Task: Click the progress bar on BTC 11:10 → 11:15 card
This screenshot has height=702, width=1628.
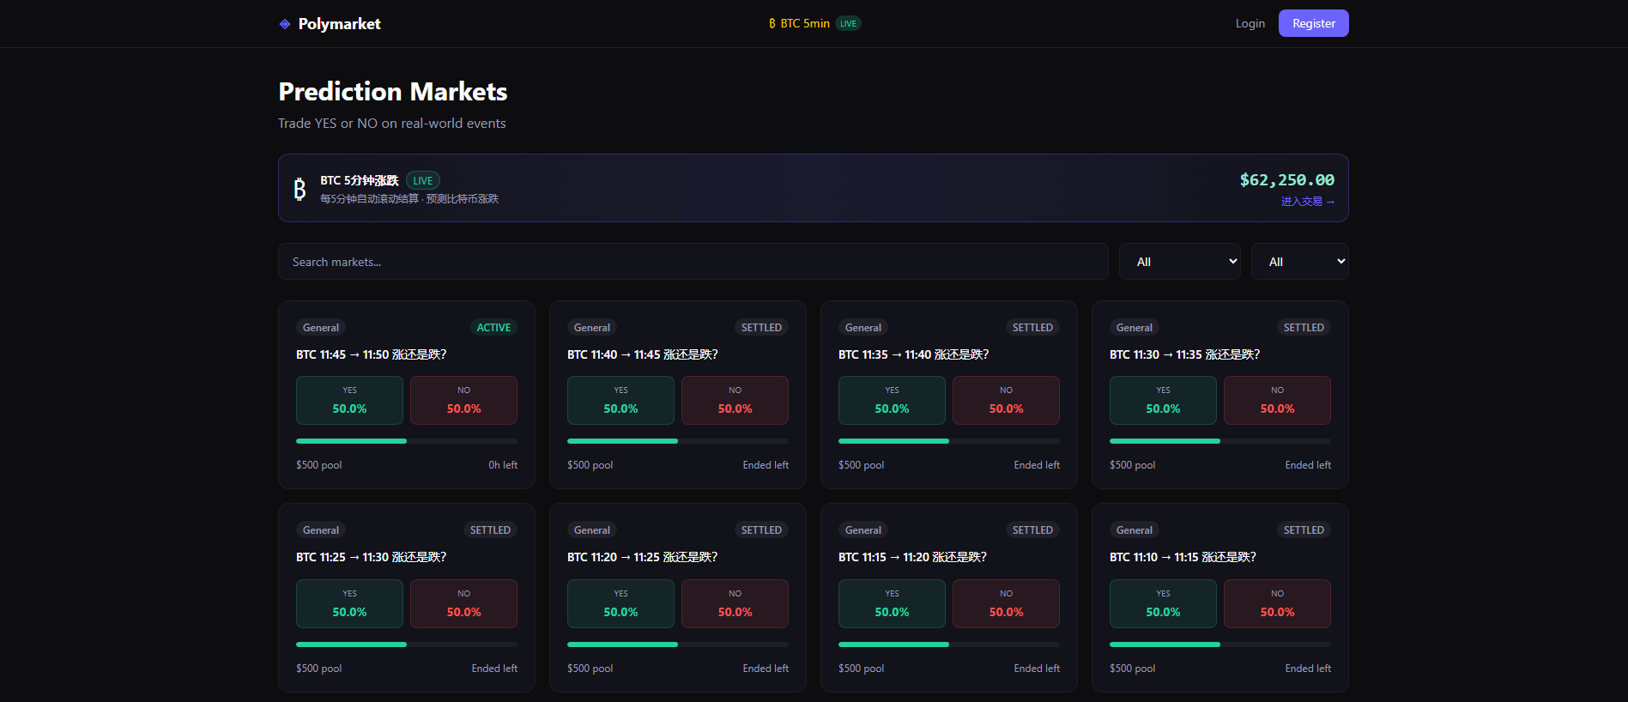Action: click(1220, 645)
